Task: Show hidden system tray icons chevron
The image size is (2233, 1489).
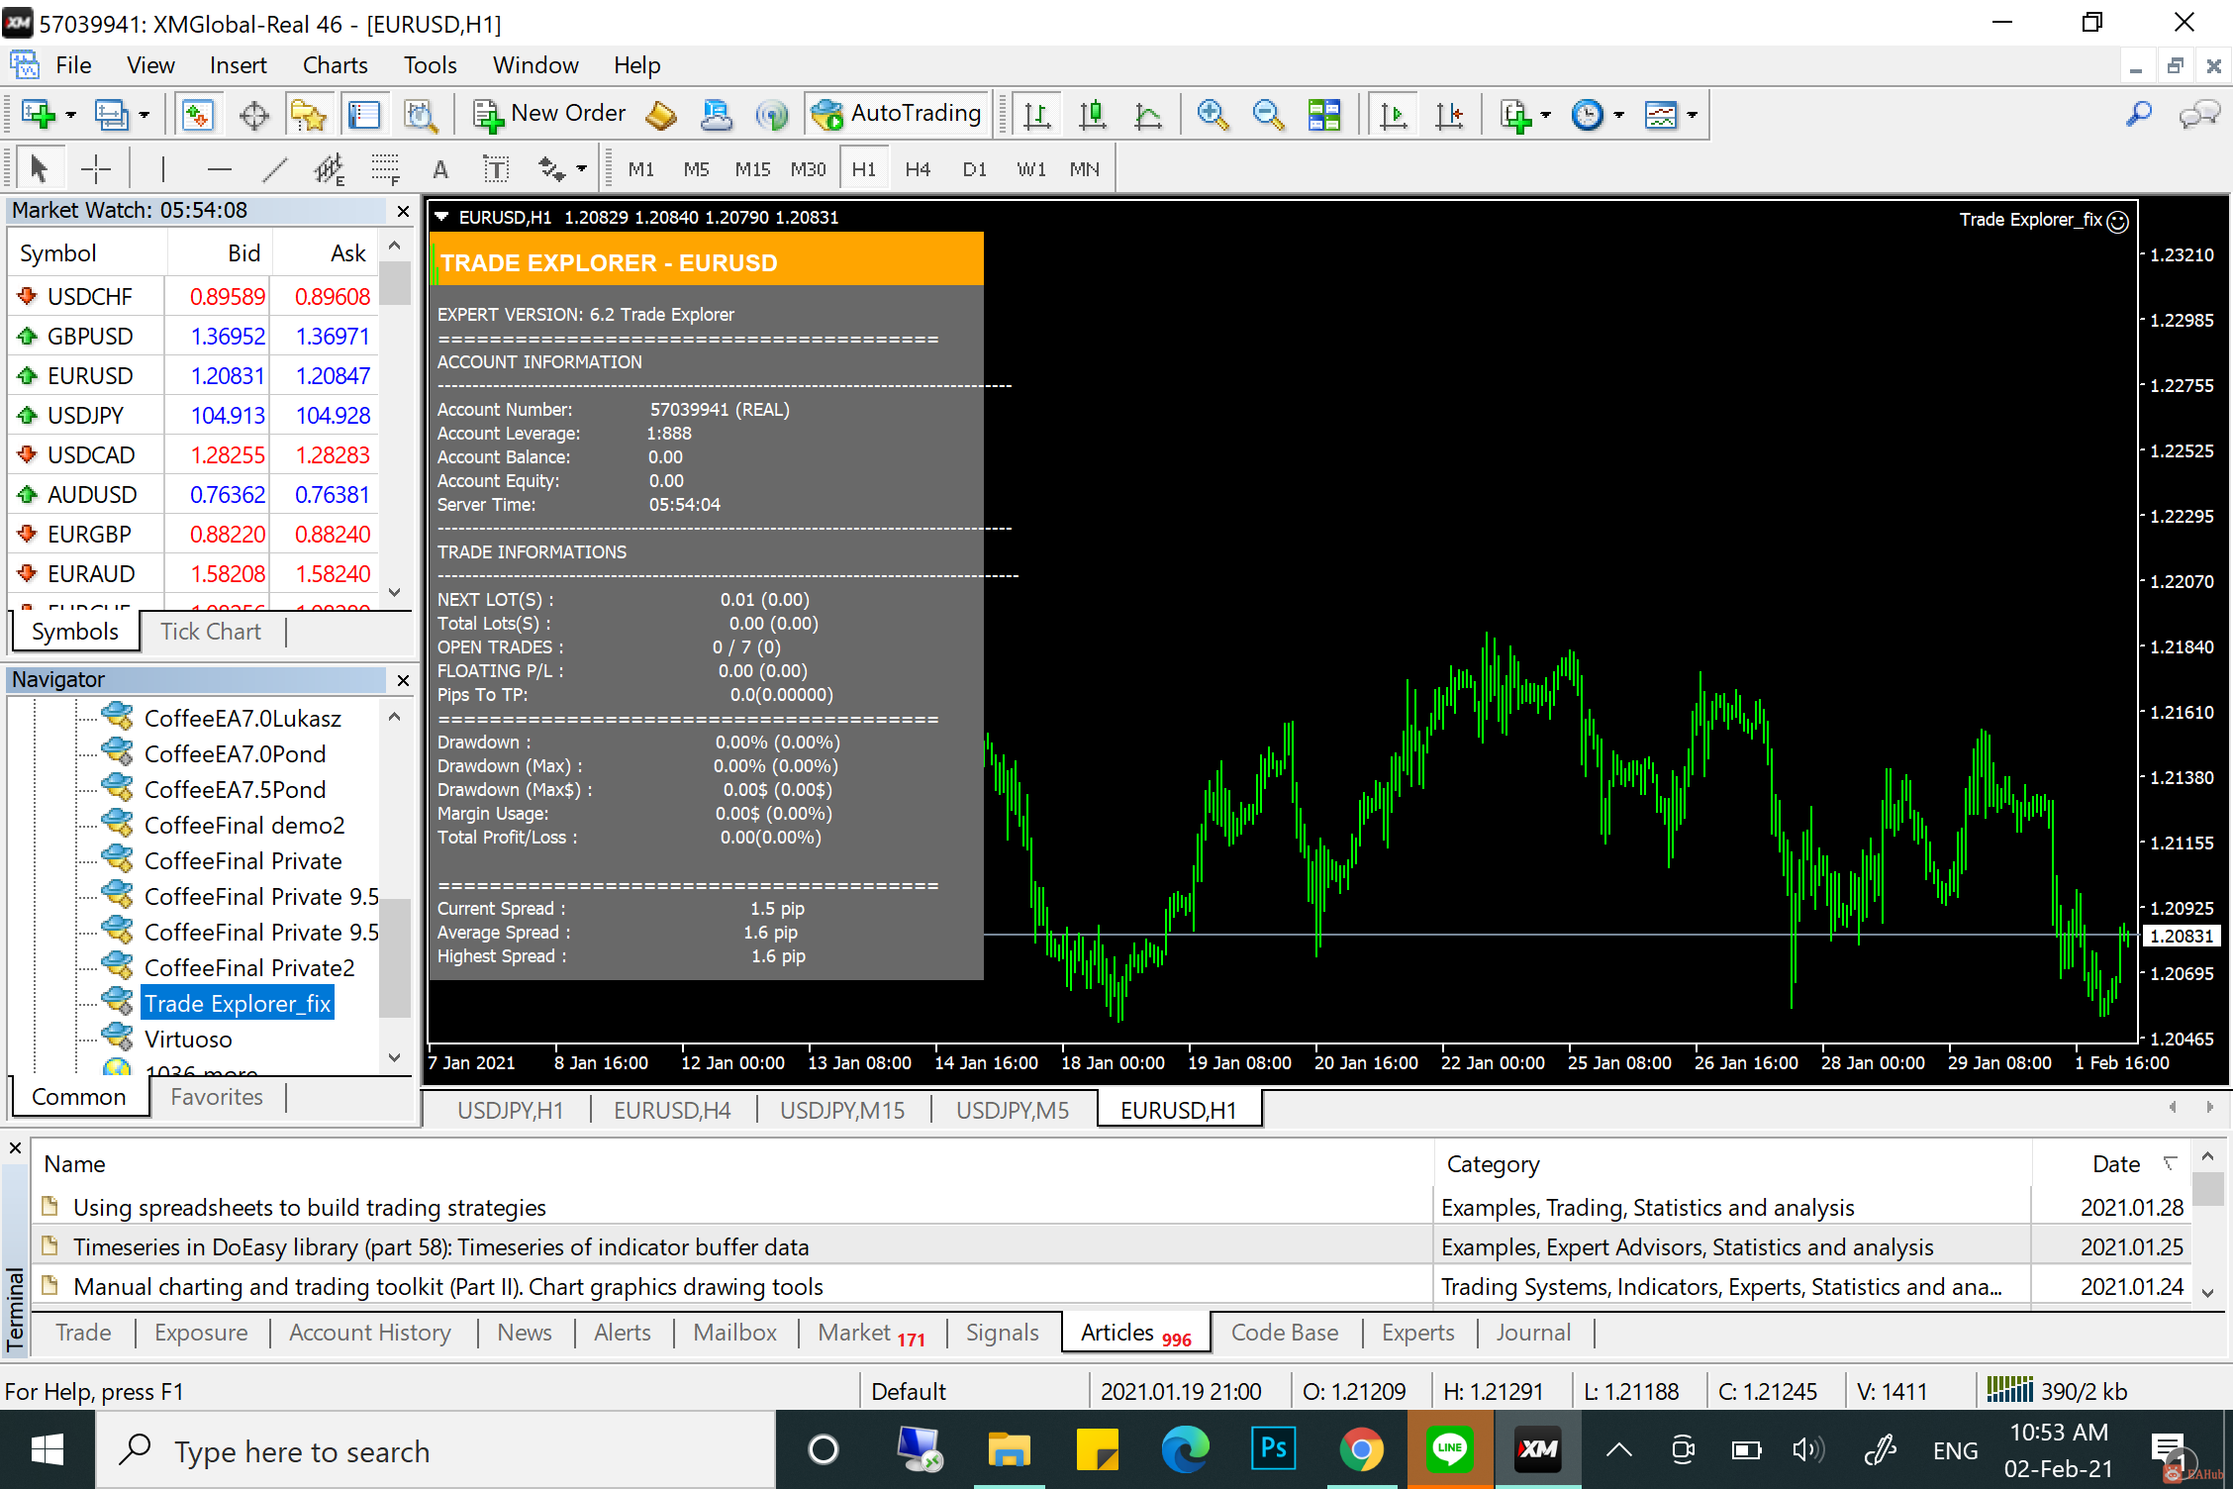Action: [x=1618, y=1450]
